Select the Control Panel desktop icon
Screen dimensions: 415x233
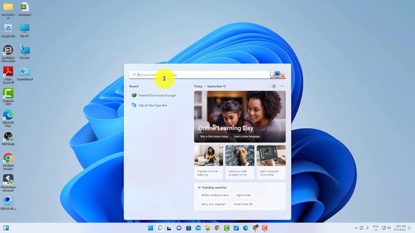pos(25,74)
